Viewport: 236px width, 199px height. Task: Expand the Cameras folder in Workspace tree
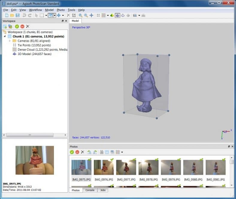point(10,41)
